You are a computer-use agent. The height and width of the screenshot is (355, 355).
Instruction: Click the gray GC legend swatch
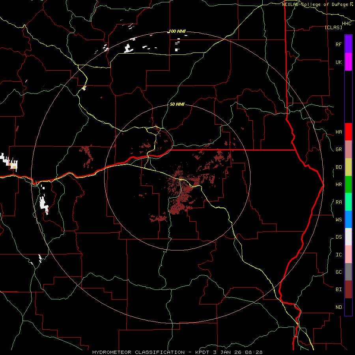click(x=348, y=272)
